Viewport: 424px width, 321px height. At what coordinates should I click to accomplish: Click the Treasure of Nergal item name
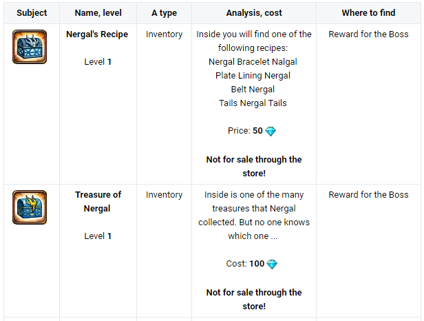point(98,201)
